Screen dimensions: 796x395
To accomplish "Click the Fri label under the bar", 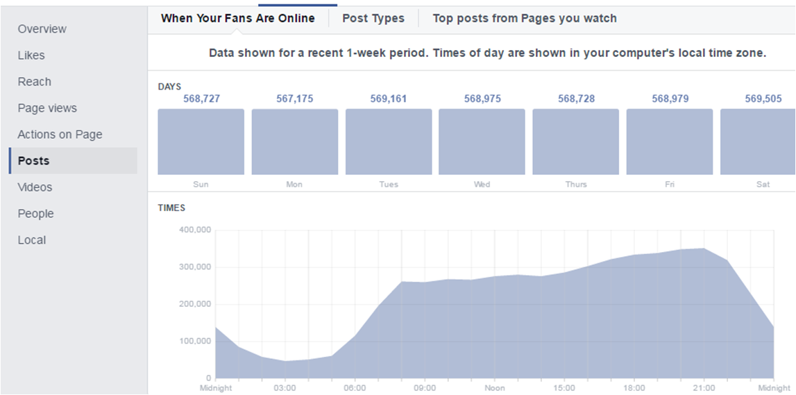I will click(x=670, y=184).
